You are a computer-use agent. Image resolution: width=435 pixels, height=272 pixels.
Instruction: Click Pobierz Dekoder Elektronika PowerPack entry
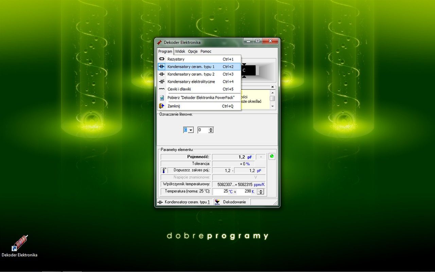click(199, 98)
